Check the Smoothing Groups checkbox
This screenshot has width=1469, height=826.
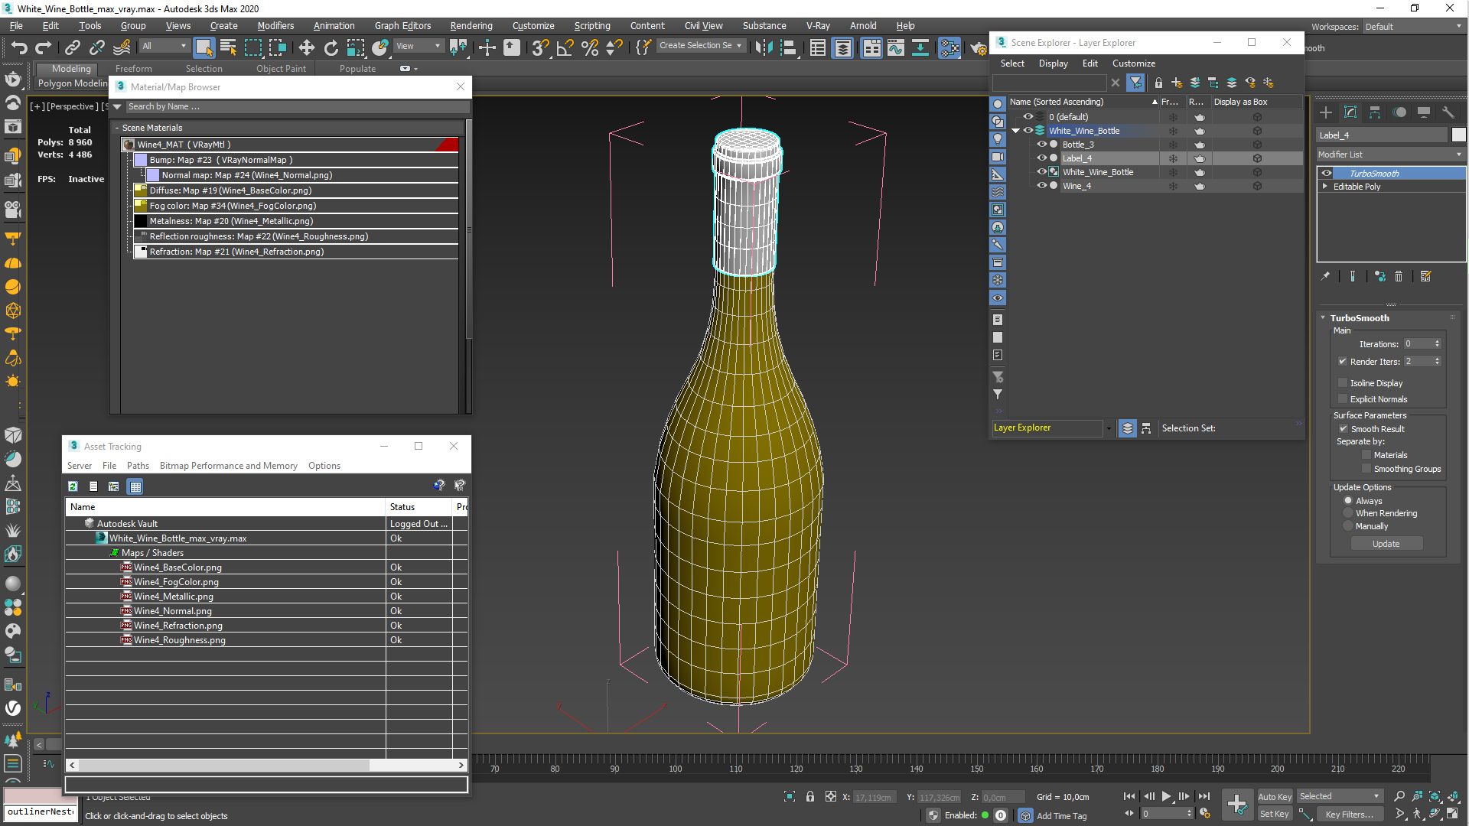tap(1366, 469)
